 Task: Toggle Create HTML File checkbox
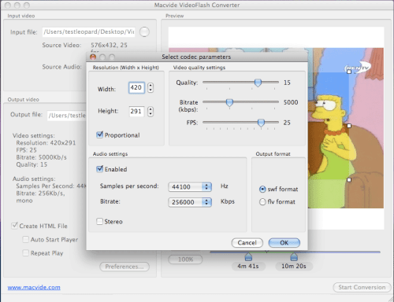pyautogui.click(x=14, y=226)
